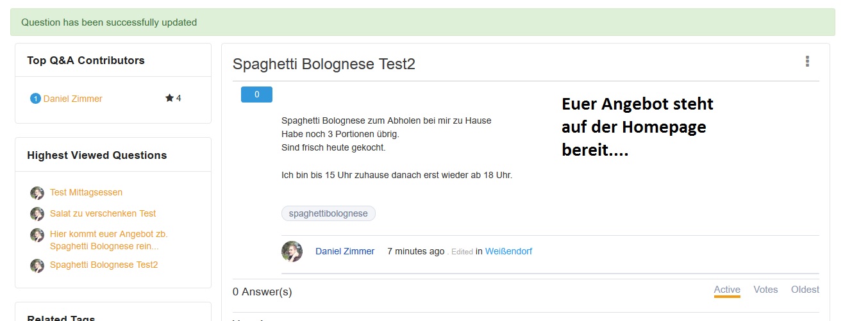The width and height of the screenshot is (852, 321).
Task: Open Daniel Zimmer in Top Q&A Contributors
Action: coord(72,99)
